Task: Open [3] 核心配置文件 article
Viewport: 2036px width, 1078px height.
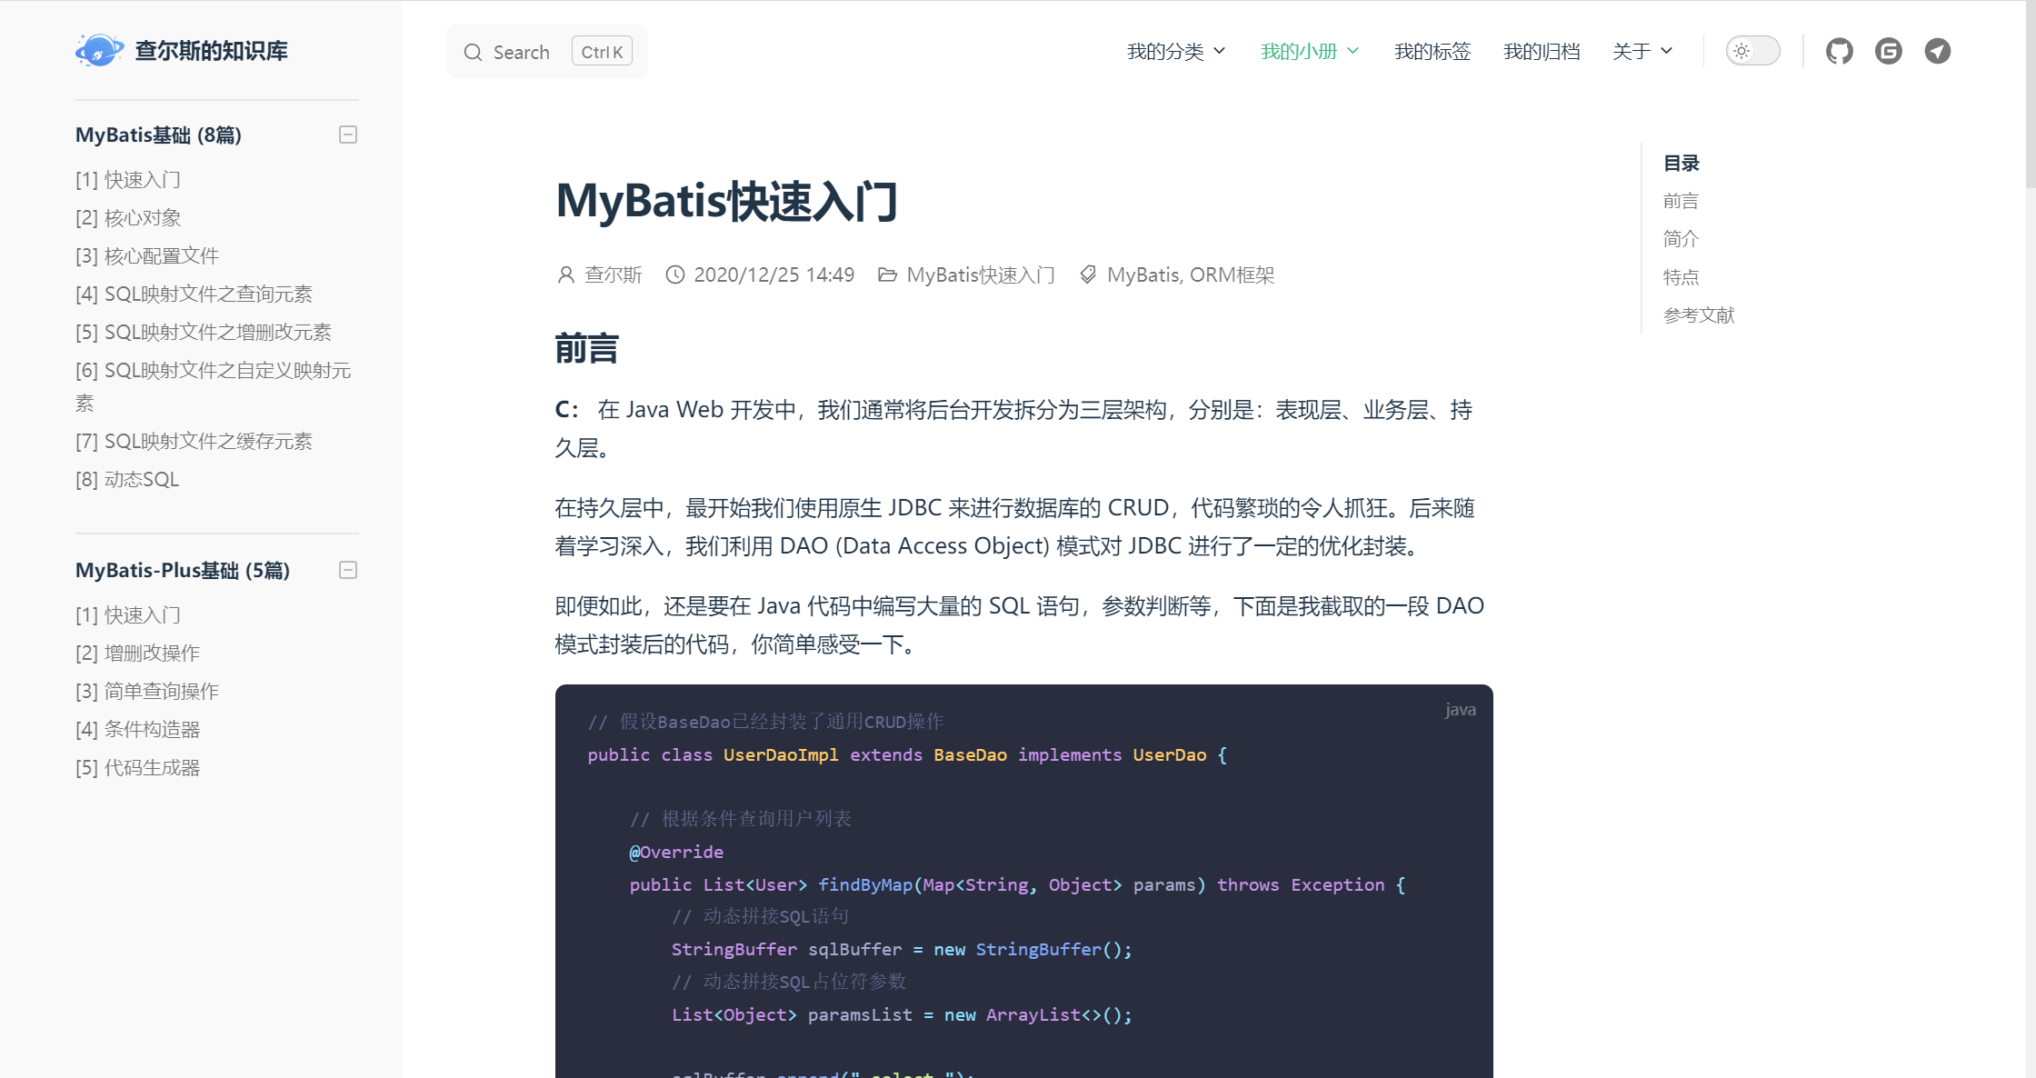Action: tap(147, 256)
